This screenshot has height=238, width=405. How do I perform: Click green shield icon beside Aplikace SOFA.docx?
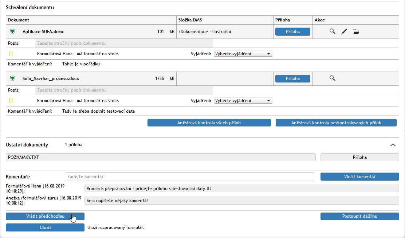pos(12,32)
